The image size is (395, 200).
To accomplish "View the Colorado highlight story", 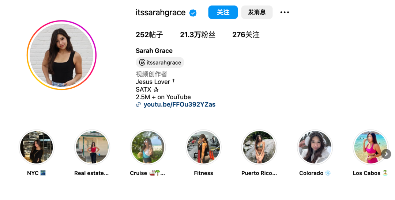I will point(315,147).
